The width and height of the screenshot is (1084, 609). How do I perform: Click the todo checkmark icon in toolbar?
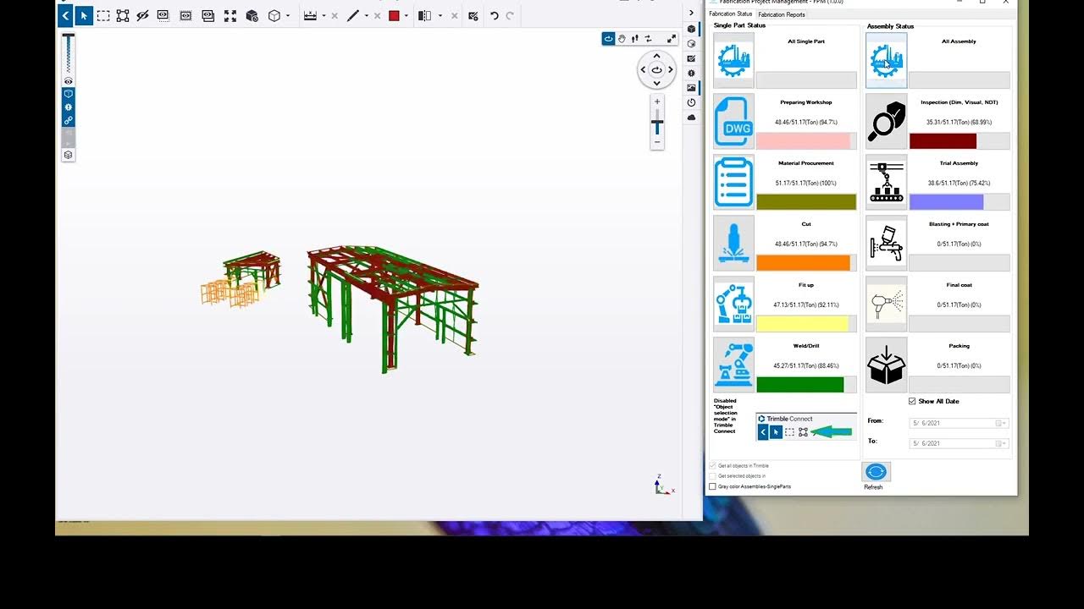coord(473,15)
